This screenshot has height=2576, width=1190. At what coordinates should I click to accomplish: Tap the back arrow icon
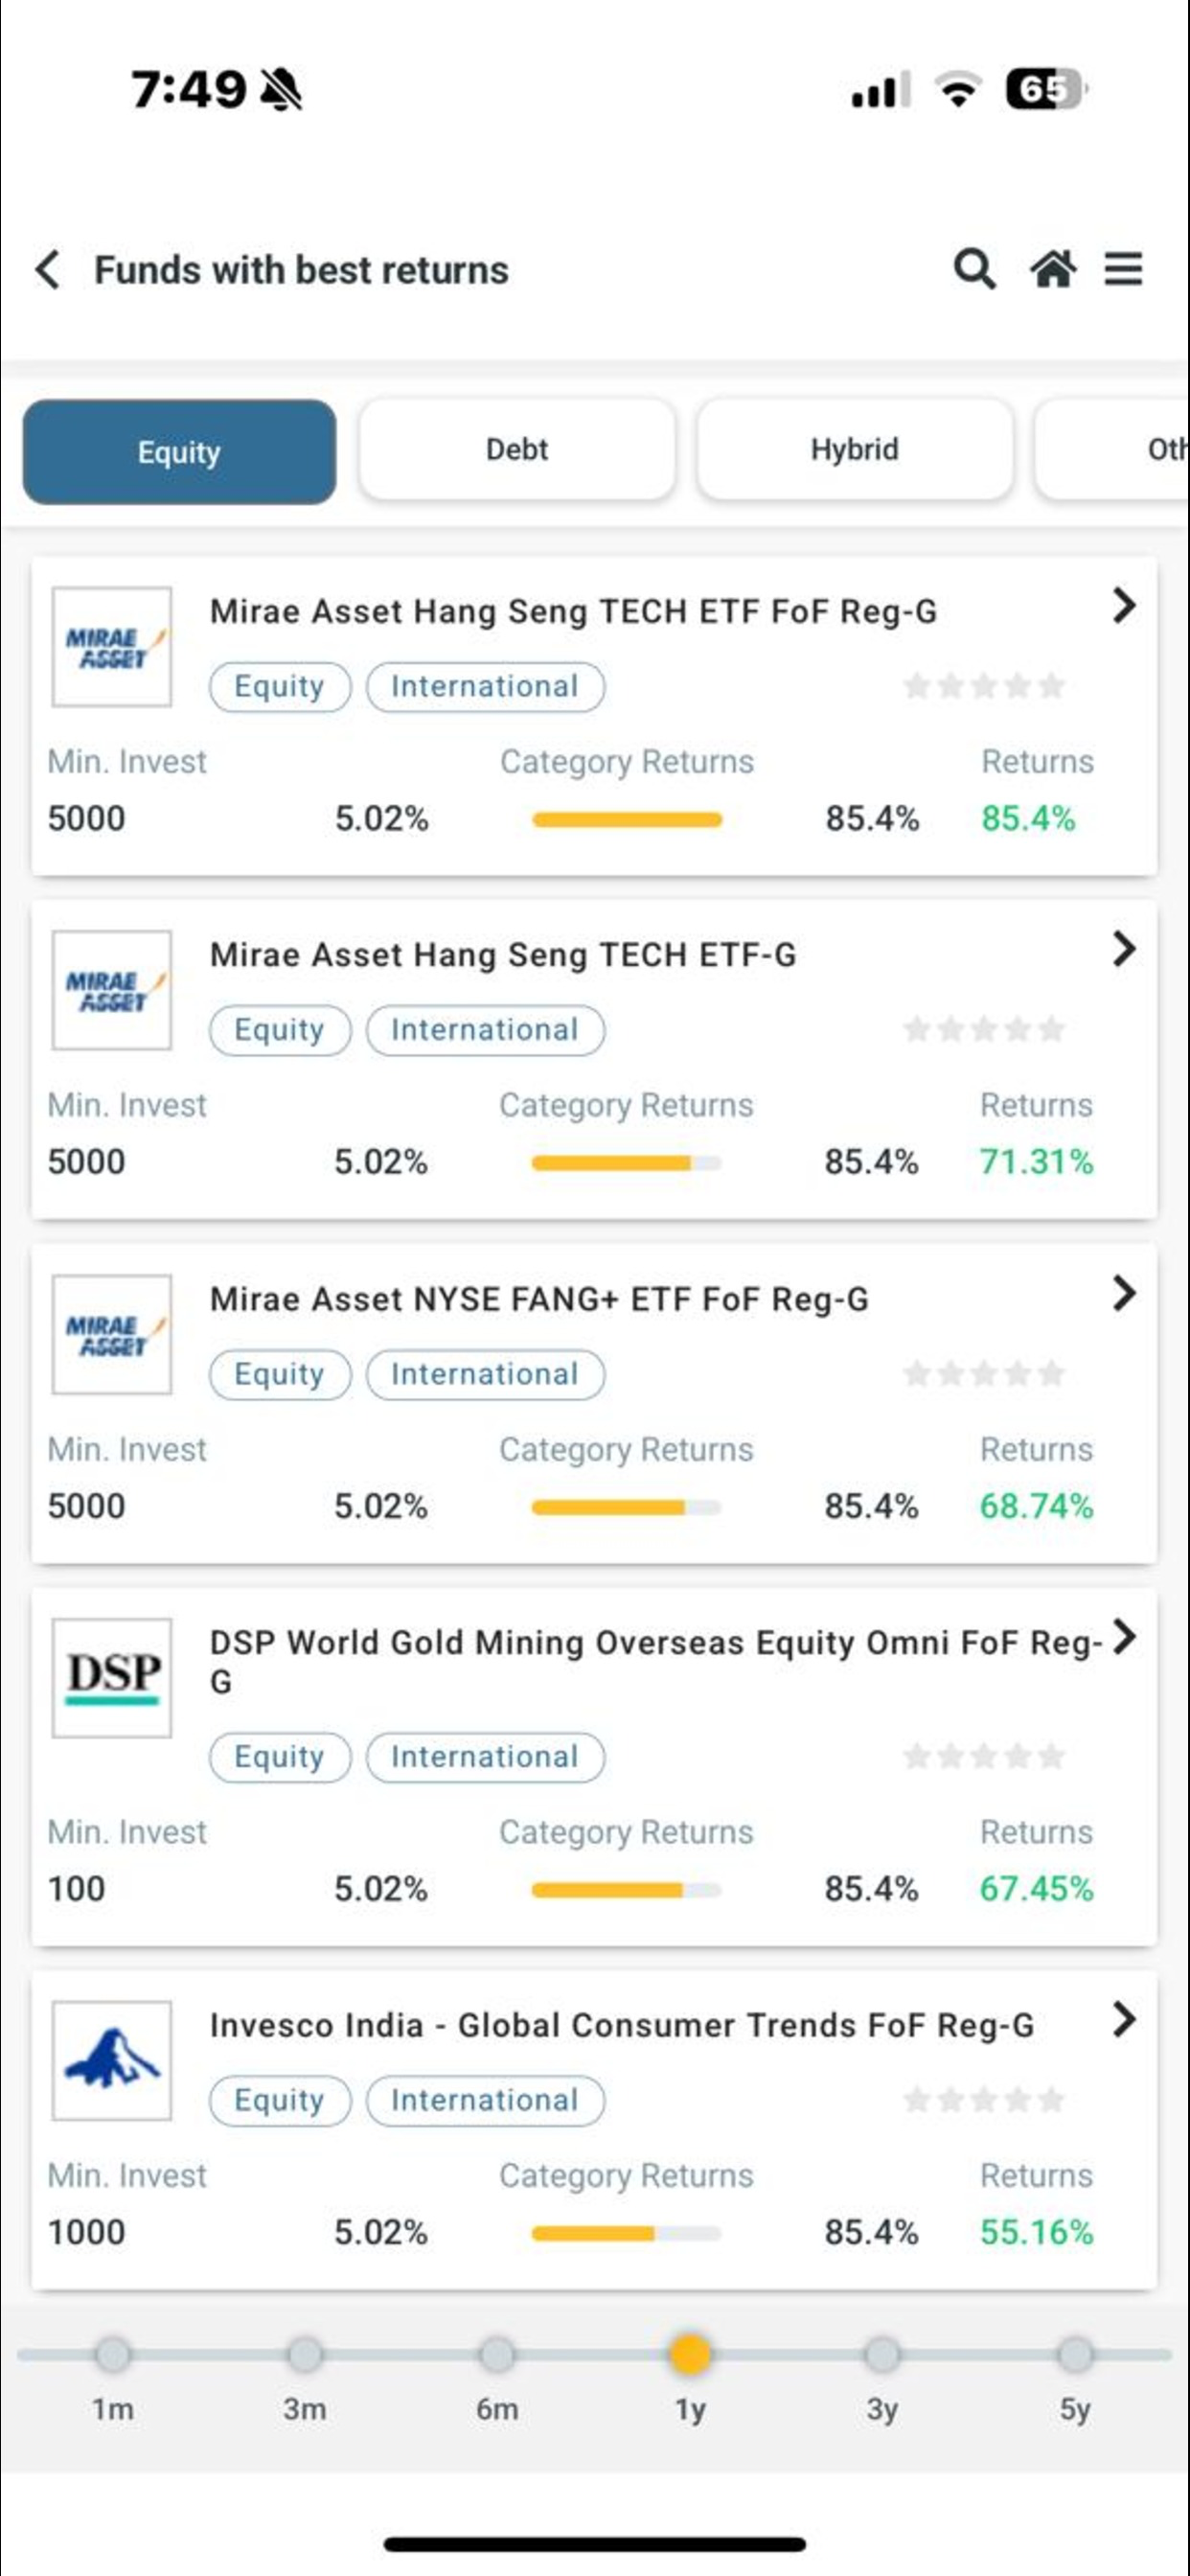47,270
